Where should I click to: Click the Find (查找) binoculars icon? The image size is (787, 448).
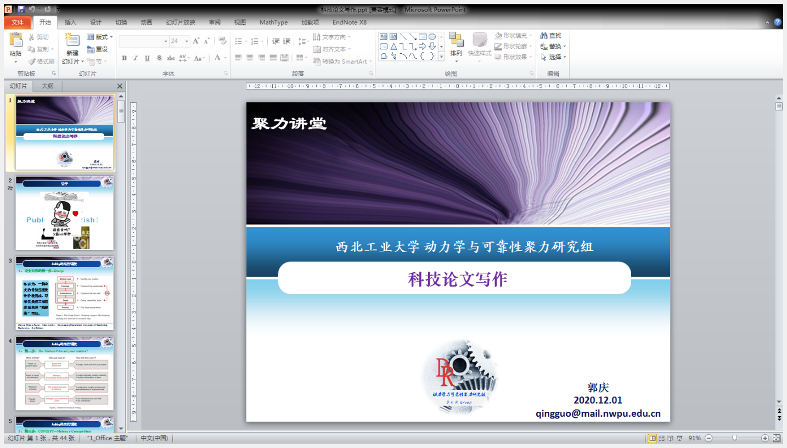544,36
